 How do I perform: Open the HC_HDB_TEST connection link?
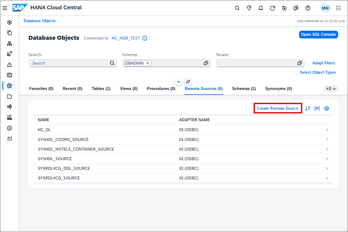click(126, 38)
